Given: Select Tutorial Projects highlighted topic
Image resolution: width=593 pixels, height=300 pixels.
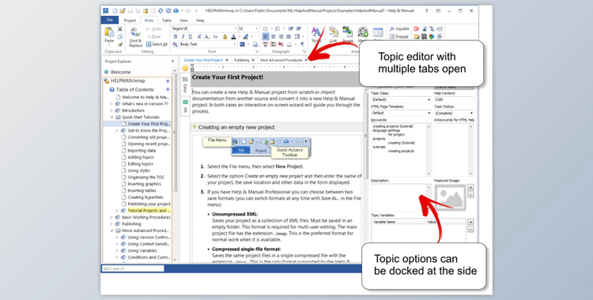Looking at the screenshot, I should [x=149, y=211].
